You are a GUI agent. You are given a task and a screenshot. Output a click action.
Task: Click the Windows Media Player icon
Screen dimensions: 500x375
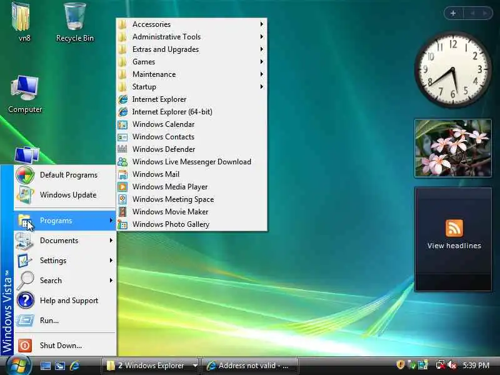pos(122,187)
